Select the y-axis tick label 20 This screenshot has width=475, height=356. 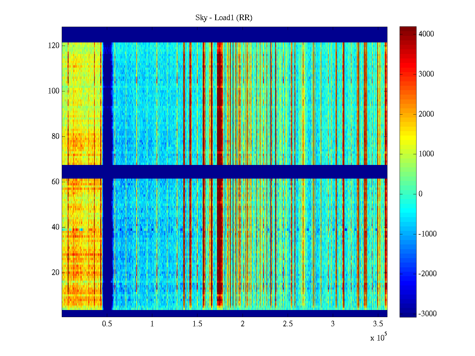(56, 273)
